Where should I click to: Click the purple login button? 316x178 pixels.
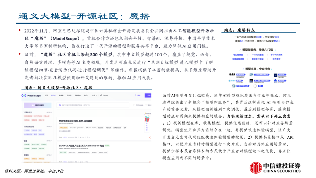click(149, 95)
